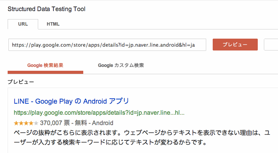Select the Google 検索結果 tab
Screen dimensions: 278x153
45,65
